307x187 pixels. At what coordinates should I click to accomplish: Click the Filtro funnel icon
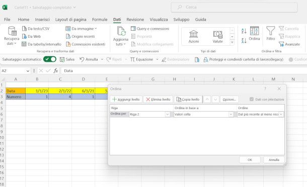271,31
